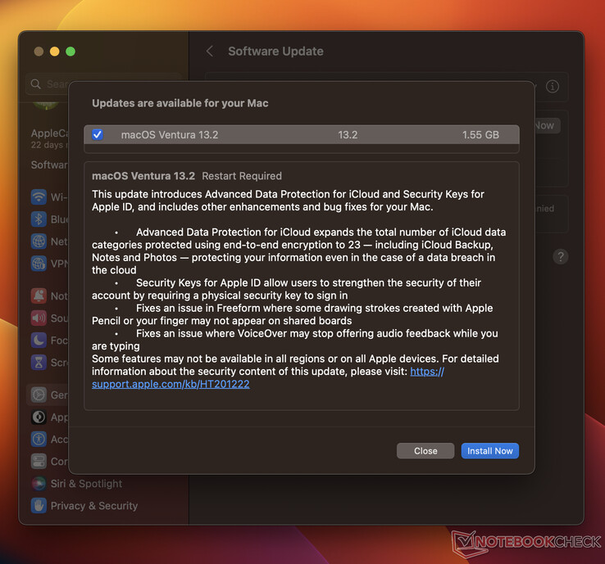Open Sound speaker icon in sidebar
The image size is (605, 564).
[39, 318]
